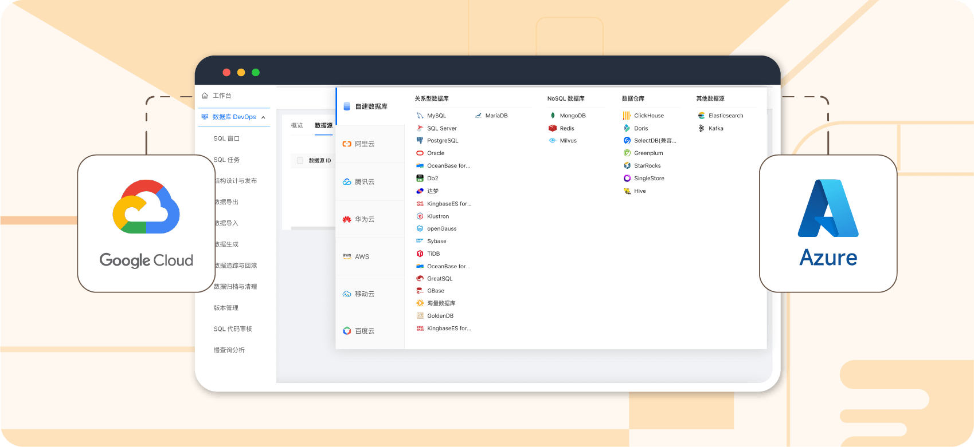Pick the Greenplum icon
The image size is (974, 447).
(x=627, y=153)
